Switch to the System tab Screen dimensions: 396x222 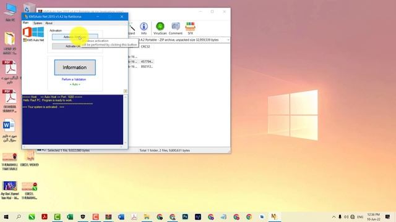[x=38, y=23]
